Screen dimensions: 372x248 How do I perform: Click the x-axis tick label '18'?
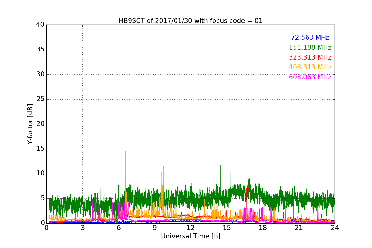pos(263,228)
